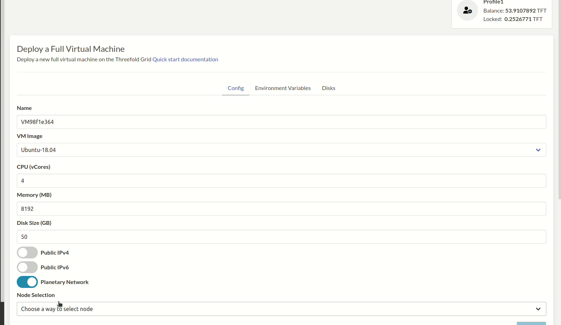Screen dimensions: 561x325
Task: Click the VM Image dropdown chevron
Action: tap(538, 150)
